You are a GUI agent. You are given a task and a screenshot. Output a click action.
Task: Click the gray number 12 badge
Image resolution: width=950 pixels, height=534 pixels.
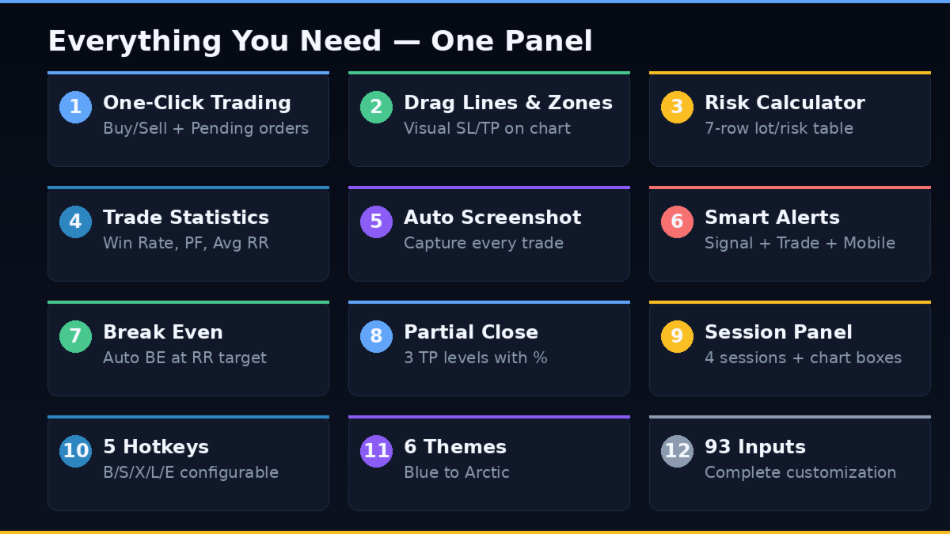[x=677, y=451]
